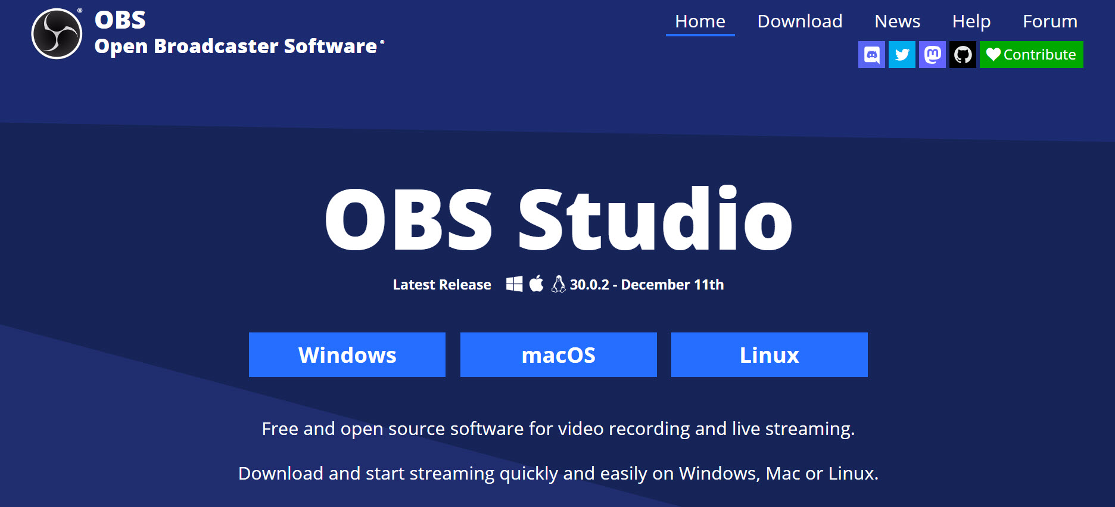Click the Linux penguin icon
The image size is (1115, 507).
pyautogui.click(x=558, y=284)
